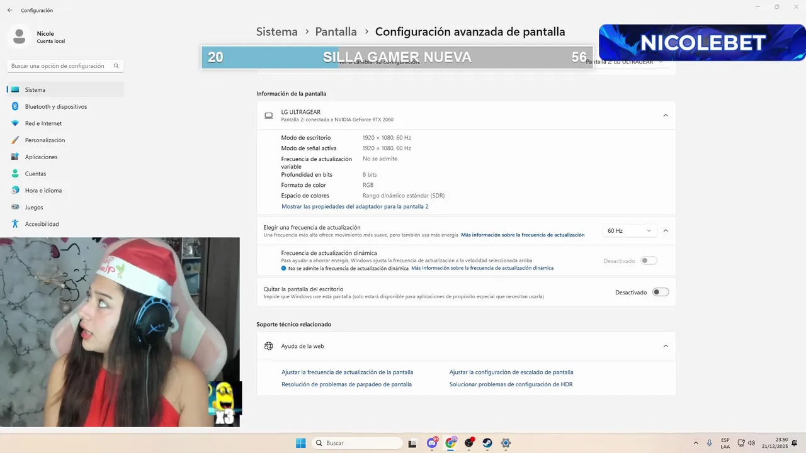Open network and volume quick settings
Viewport: 806px width, 453px height.
click(746, 443)
